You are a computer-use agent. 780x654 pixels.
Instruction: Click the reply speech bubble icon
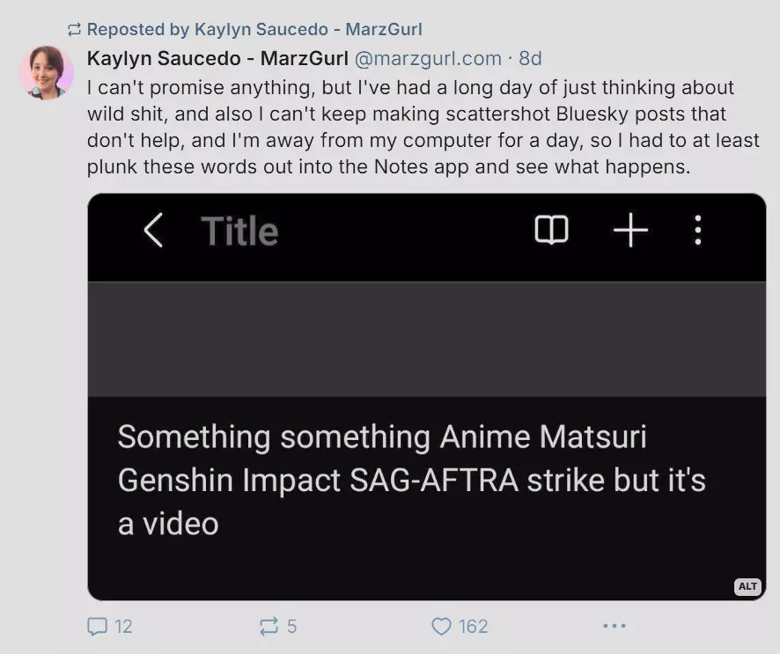[x=97, y=626]
